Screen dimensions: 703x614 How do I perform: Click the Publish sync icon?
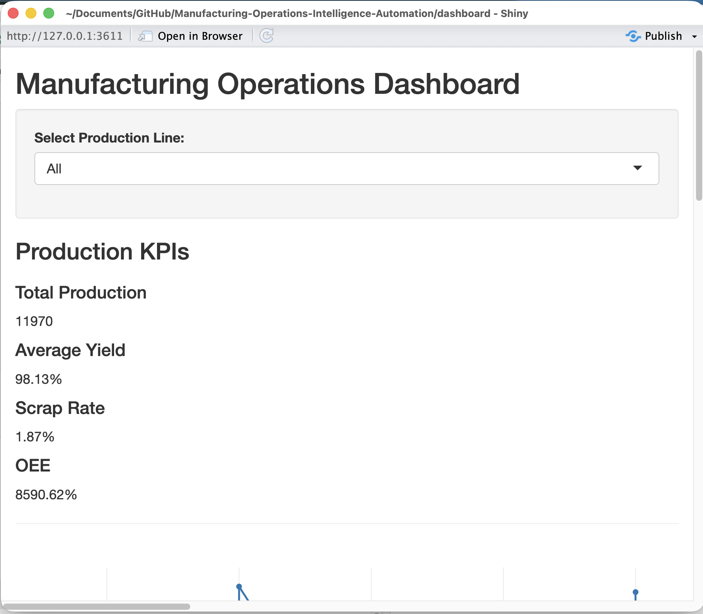(633, 36)
